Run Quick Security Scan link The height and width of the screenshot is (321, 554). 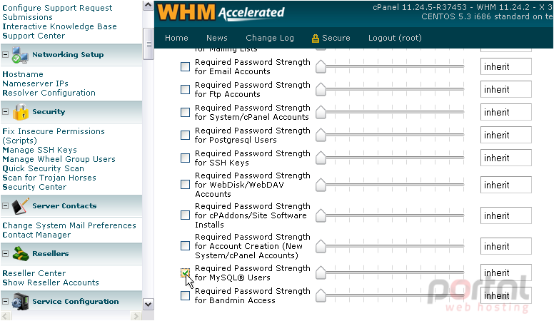(43, 168)
